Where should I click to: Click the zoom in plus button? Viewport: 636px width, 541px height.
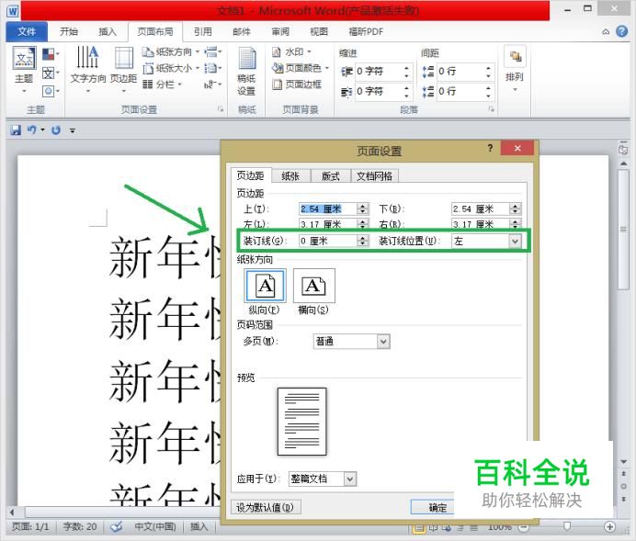609,526
